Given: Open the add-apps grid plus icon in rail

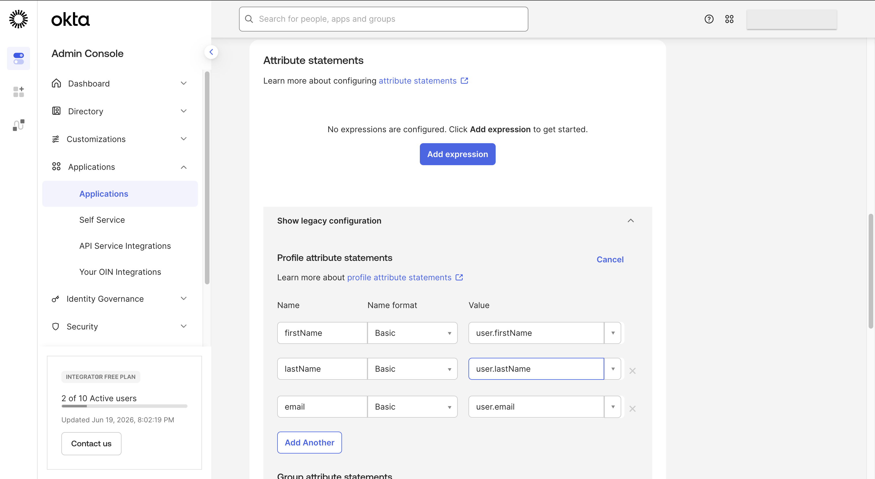Looking at the screenshot, I should click(x=18, y=92).
